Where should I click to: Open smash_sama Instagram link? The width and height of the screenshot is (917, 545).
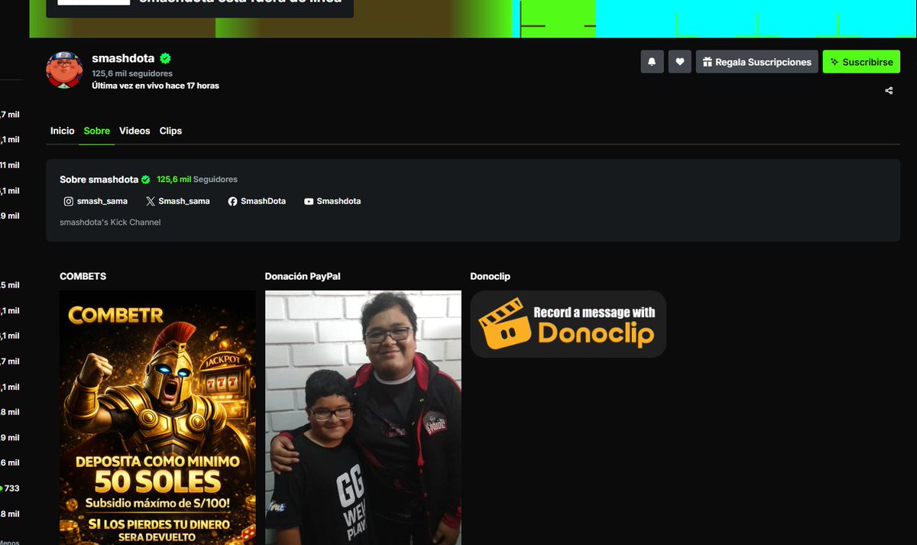[x=95, y=201]
